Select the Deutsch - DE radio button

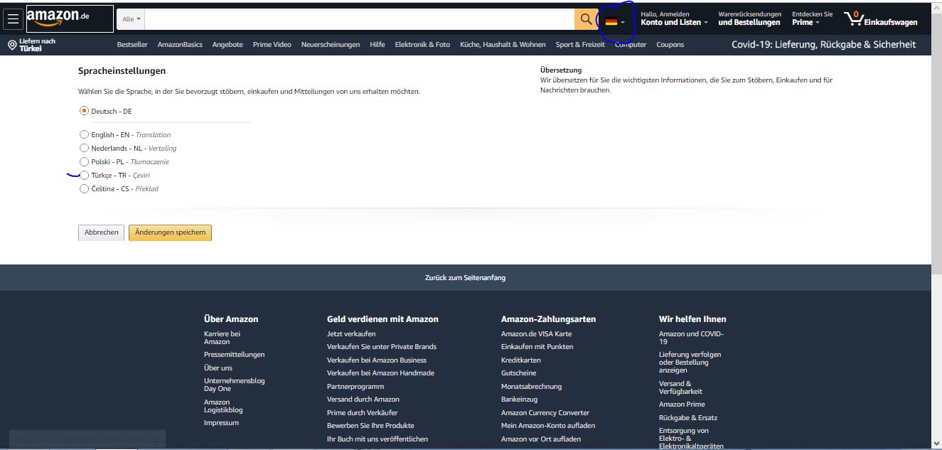coord(85,111)
